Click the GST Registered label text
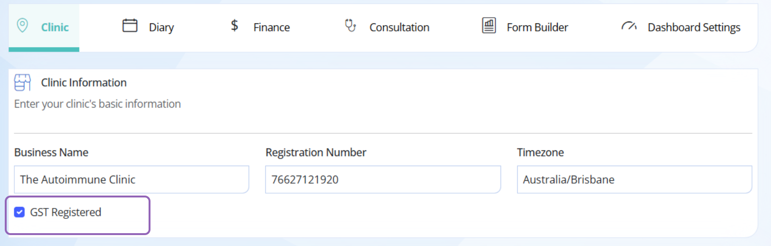 point(66,212)
